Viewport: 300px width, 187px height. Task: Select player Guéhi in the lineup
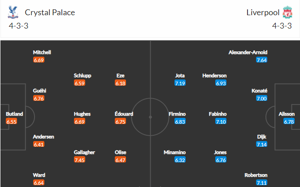(x=39, y=91)
